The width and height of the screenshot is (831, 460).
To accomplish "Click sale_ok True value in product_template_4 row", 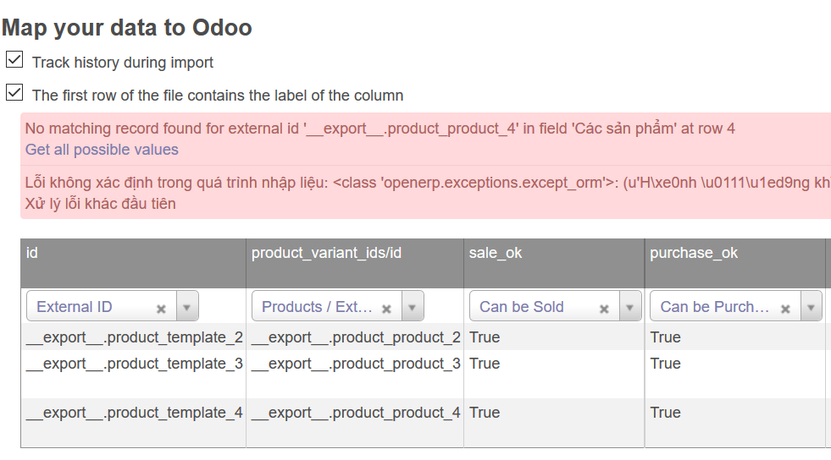I will [485, 413].
